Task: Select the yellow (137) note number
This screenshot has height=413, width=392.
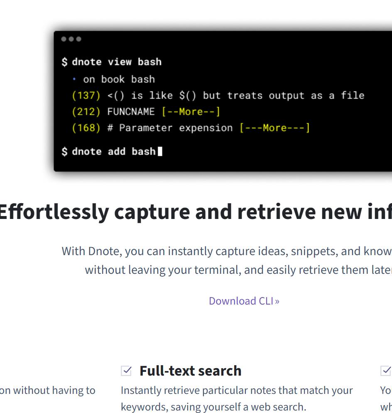Action: pos(86,96)
